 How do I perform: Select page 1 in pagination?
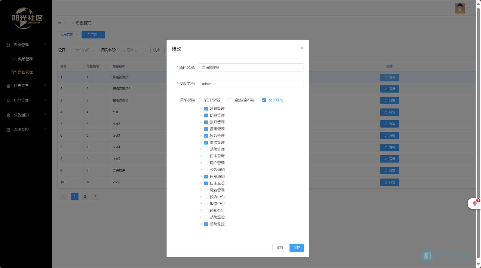(x=75, y=196)
